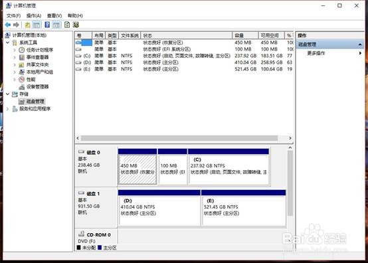The image size is (368, 263).
Task: Click 未分配 black legend swatch
Action: (78, 248)
